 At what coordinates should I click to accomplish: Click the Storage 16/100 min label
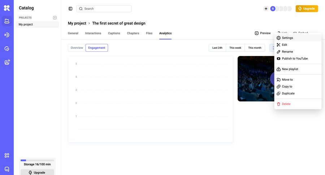[x=37, y=164]
